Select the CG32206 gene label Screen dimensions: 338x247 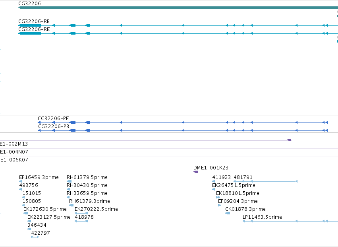pyautogui.click(x=29, y=4)
